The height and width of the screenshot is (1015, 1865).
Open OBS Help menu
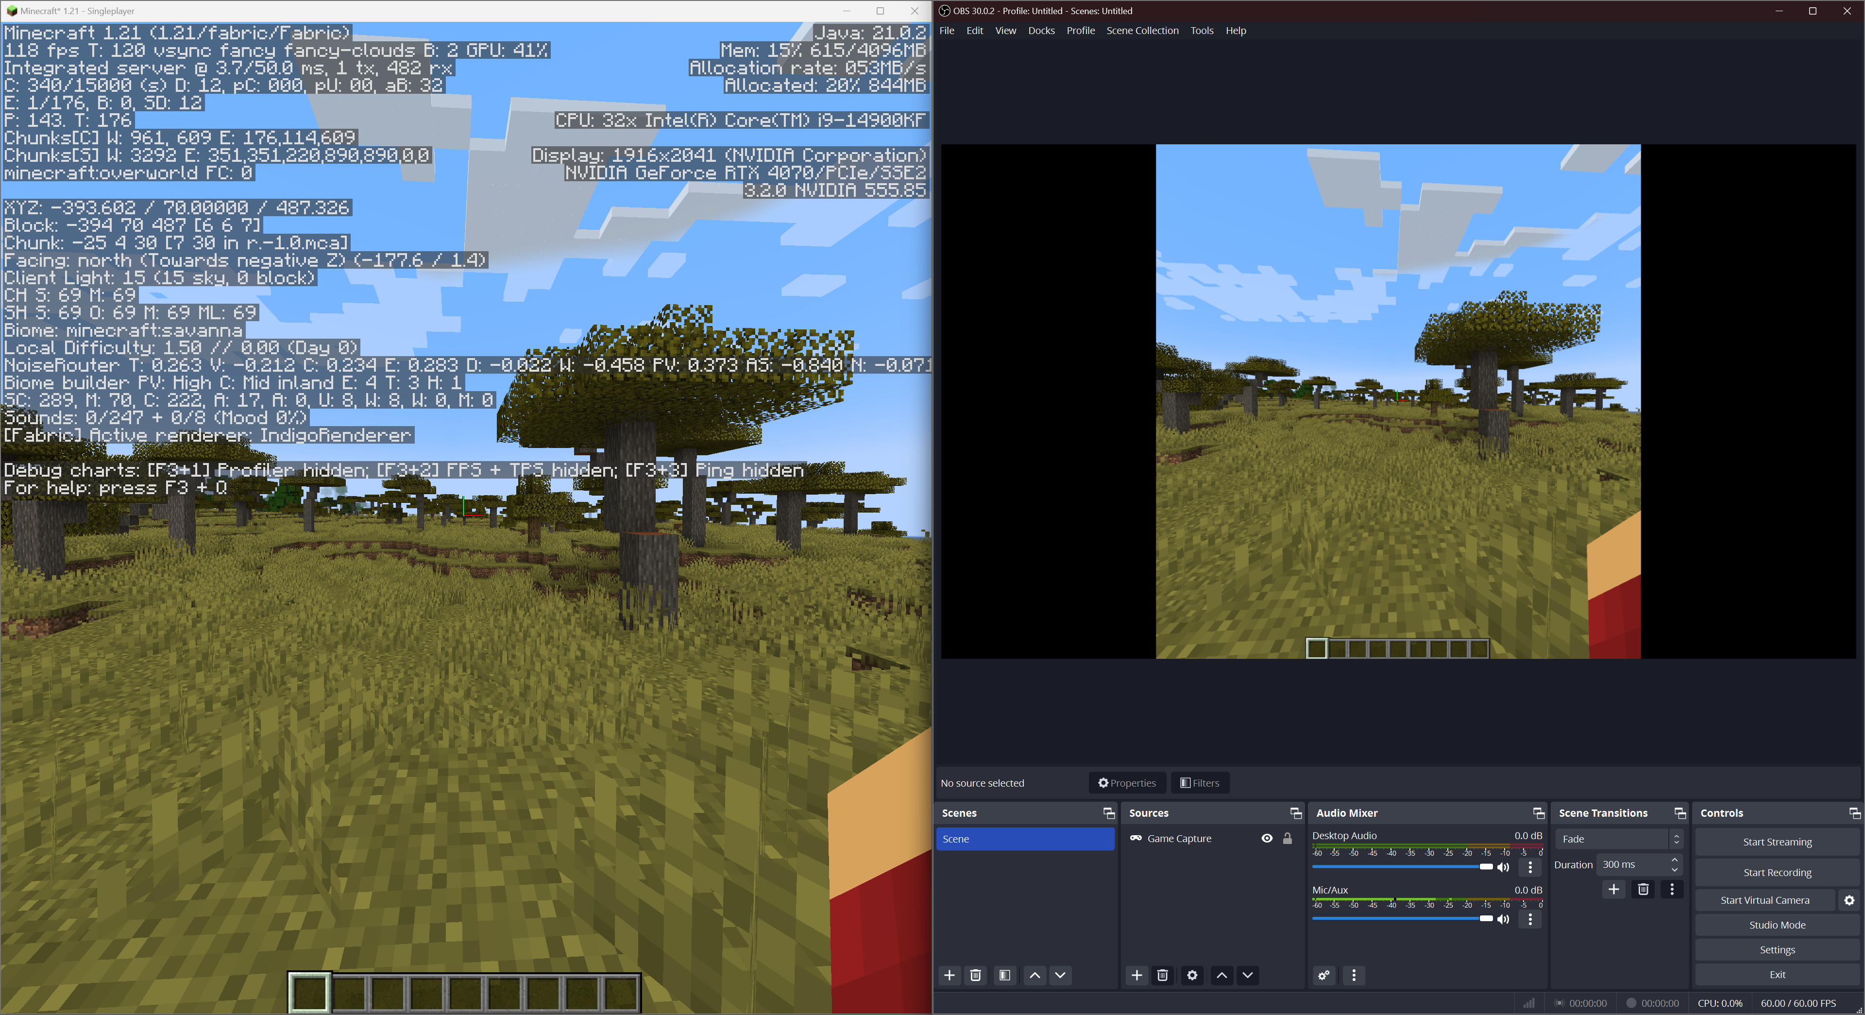pyautogui.click(x=1235, y=31)
